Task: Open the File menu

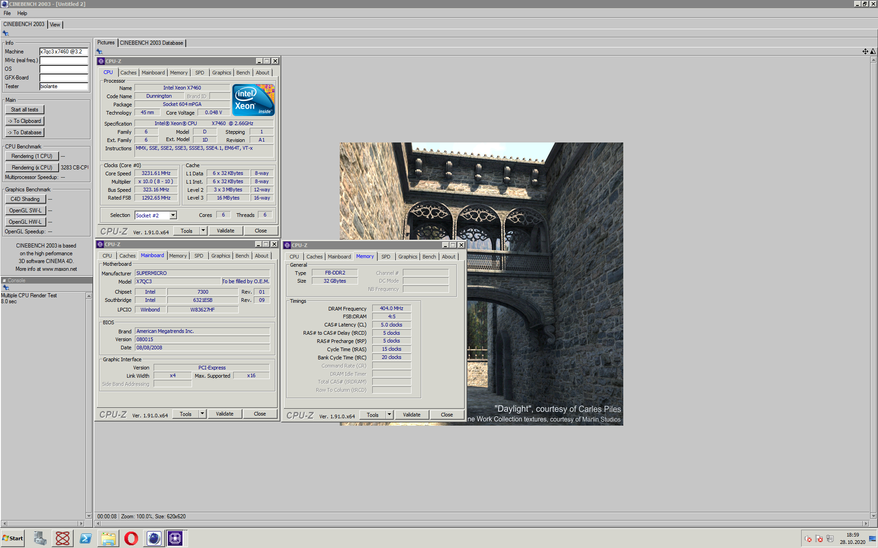Action: (x=7, y=13)
